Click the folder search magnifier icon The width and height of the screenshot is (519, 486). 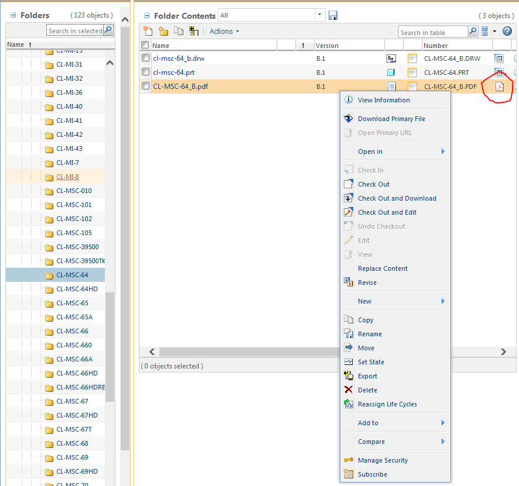click(108, 30)
